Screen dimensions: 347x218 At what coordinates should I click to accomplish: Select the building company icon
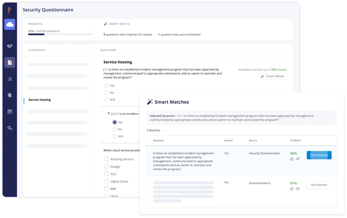point(10,63)
